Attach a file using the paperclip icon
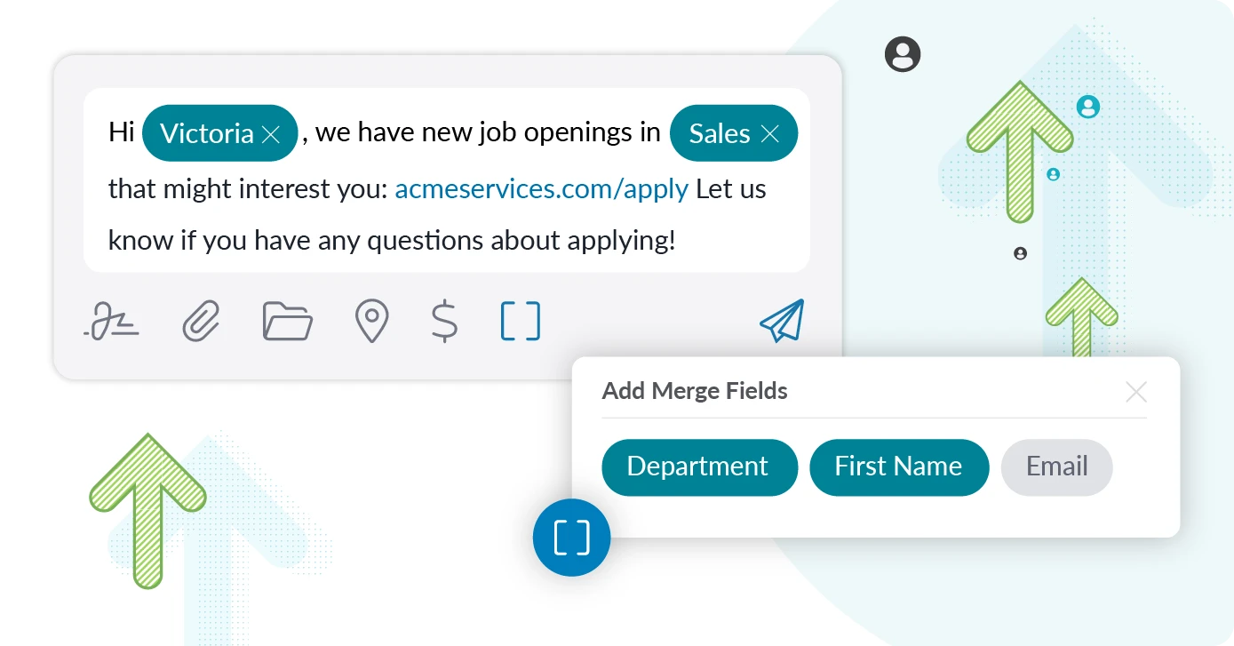The image size is (1234, 646). point(201,322)
